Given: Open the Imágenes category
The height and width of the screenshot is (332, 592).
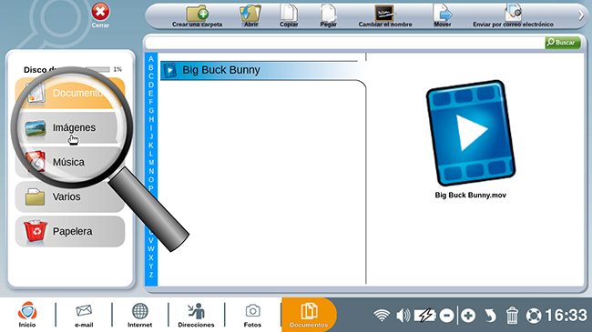Looking at the screenshot, I should tap(70, 128).
